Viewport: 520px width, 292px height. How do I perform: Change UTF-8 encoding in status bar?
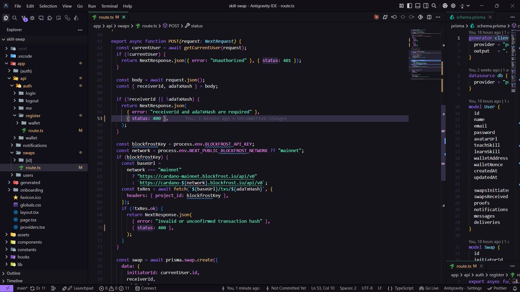(367, 288)
